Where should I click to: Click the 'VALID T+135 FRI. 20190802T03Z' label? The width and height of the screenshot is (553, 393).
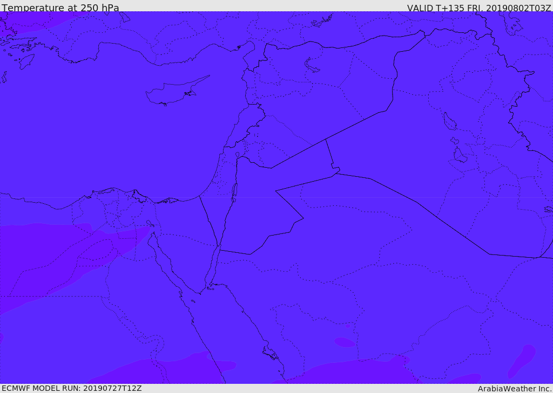(x=479, y=8)
